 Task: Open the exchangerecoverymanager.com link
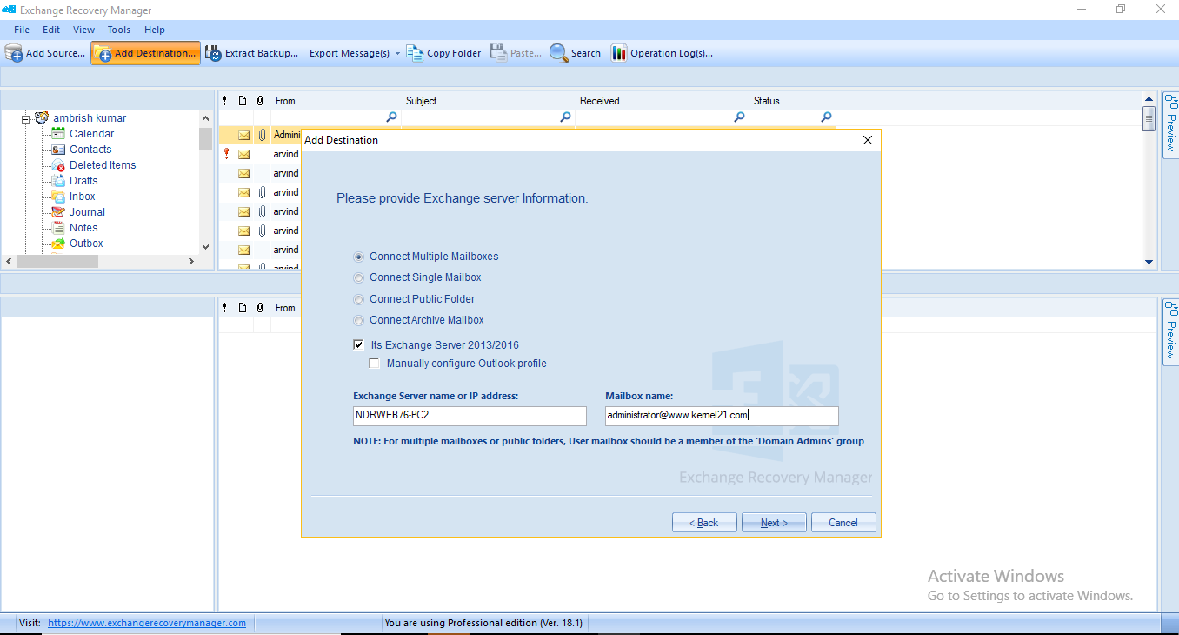click(147, 623)
